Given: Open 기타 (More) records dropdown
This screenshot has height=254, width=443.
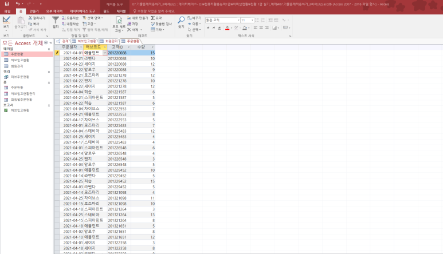Looking at the screenshot, I should pos(158,30).
